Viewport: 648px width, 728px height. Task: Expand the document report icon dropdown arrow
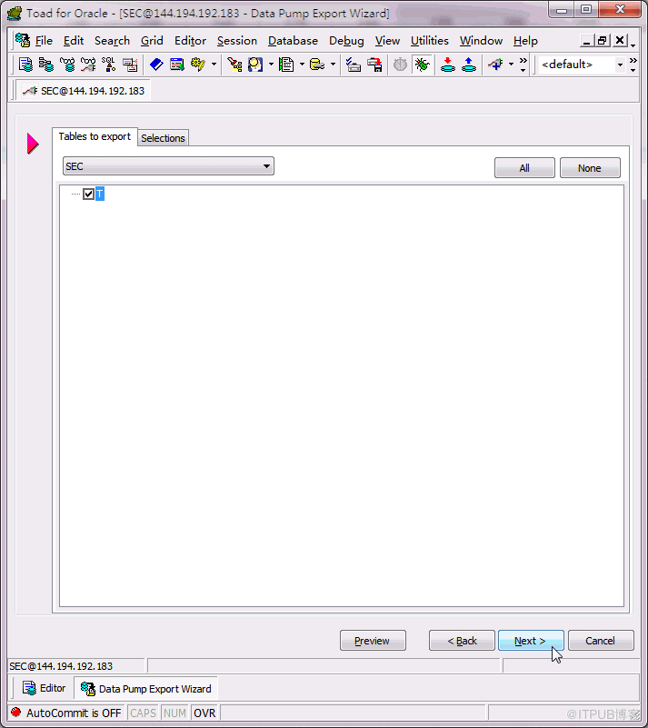302,65
